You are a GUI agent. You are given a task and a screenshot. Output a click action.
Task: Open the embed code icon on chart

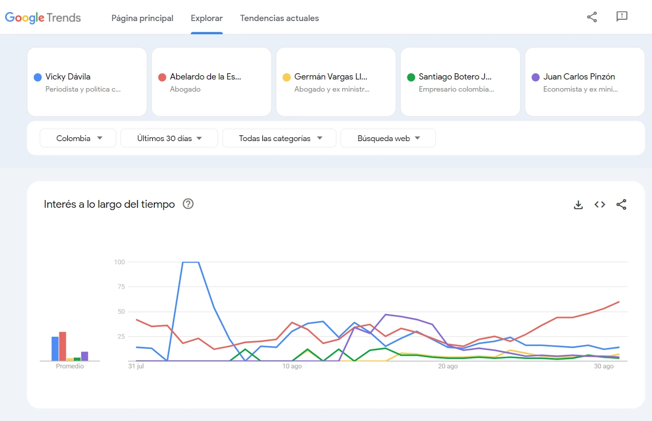[x=600, y=205]
